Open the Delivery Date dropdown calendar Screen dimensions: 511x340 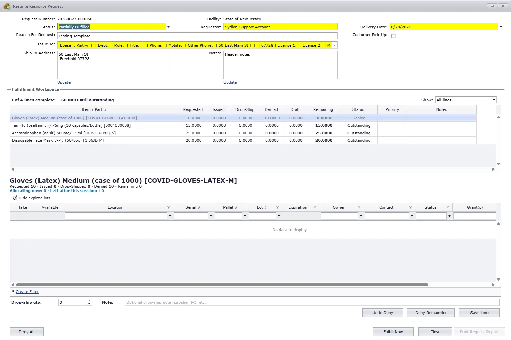coord(501,27)
